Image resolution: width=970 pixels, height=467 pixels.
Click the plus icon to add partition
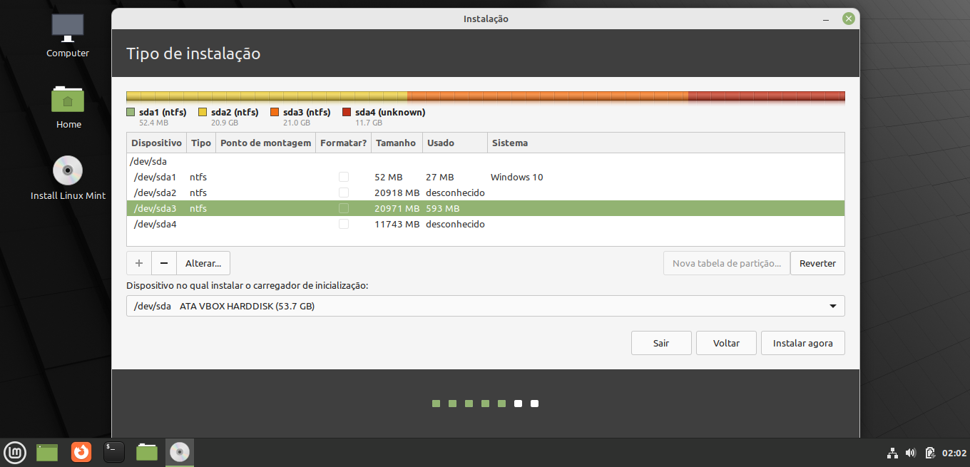pyautogui.click(x=139, y=263)
